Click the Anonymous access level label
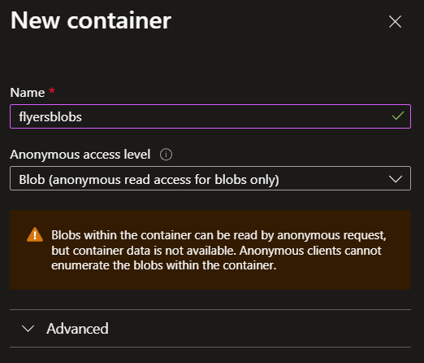 (x=80, y=155)
